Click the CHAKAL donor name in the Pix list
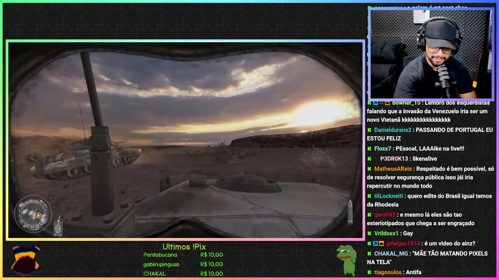The height and width of the screenshot is (280, 499). click(x=154, y=273)
